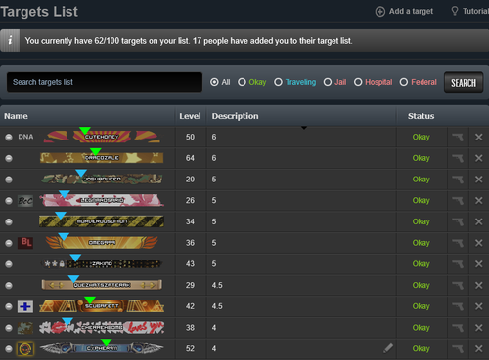Click description '4.5' in SCUBAFETT's row
The image size is (489, 360).
coord(217,306)
